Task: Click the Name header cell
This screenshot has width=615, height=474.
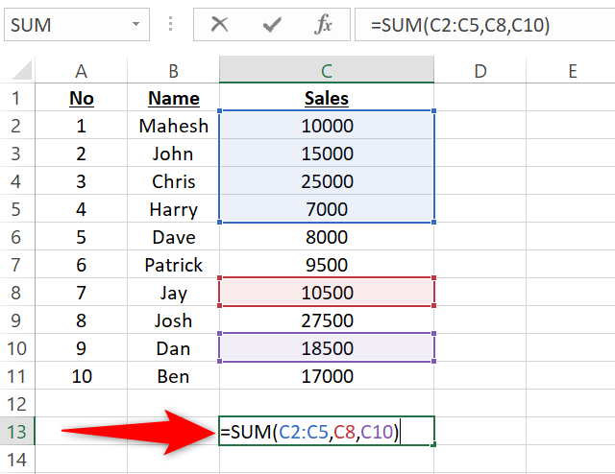Action: (173, 98)
